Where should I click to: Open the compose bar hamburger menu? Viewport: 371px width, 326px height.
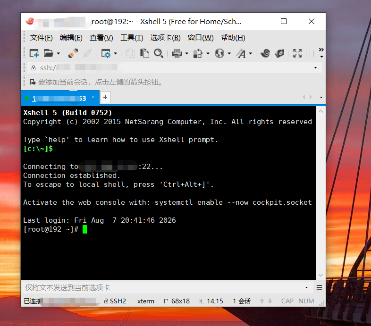coord(320,287)
